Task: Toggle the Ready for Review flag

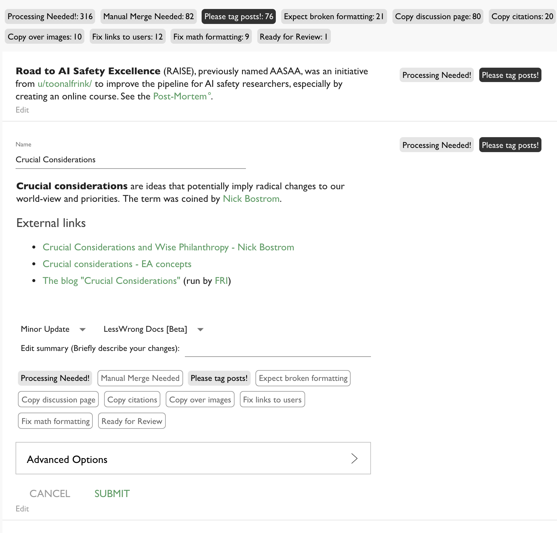Action: tap(132, 421)
